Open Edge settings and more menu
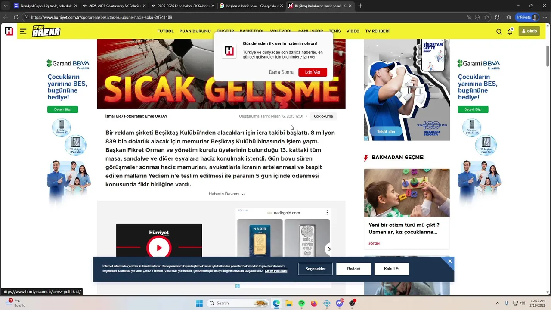This screenshot has height=310, width=551. pos(545,17)
